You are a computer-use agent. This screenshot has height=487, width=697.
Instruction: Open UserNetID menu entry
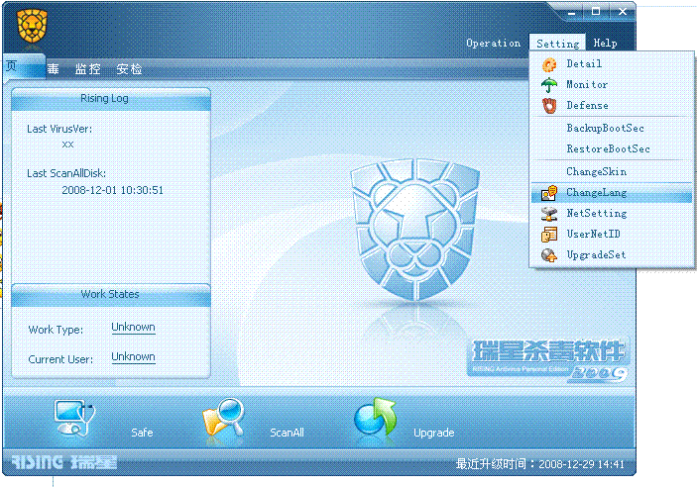click(612, 234)
